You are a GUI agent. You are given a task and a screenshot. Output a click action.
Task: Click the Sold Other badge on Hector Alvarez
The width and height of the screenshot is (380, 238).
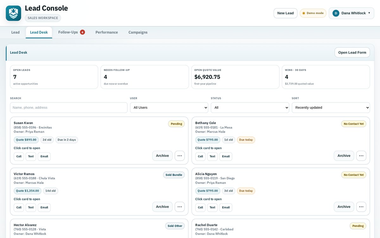tap(175, 226)
